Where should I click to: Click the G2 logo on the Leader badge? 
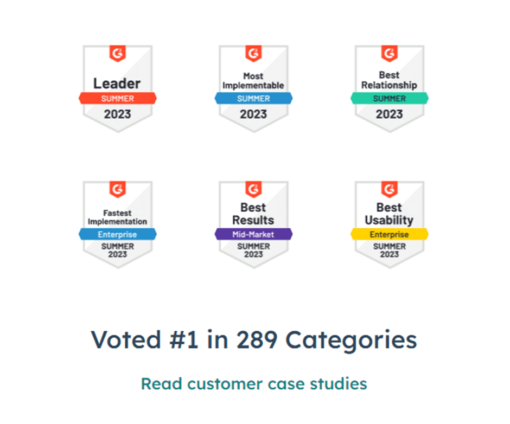pyautogui.click(x=118, y=53)
